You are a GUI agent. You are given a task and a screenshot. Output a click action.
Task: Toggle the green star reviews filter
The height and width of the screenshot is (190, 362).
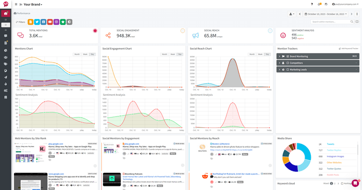[x=63, y=22]
